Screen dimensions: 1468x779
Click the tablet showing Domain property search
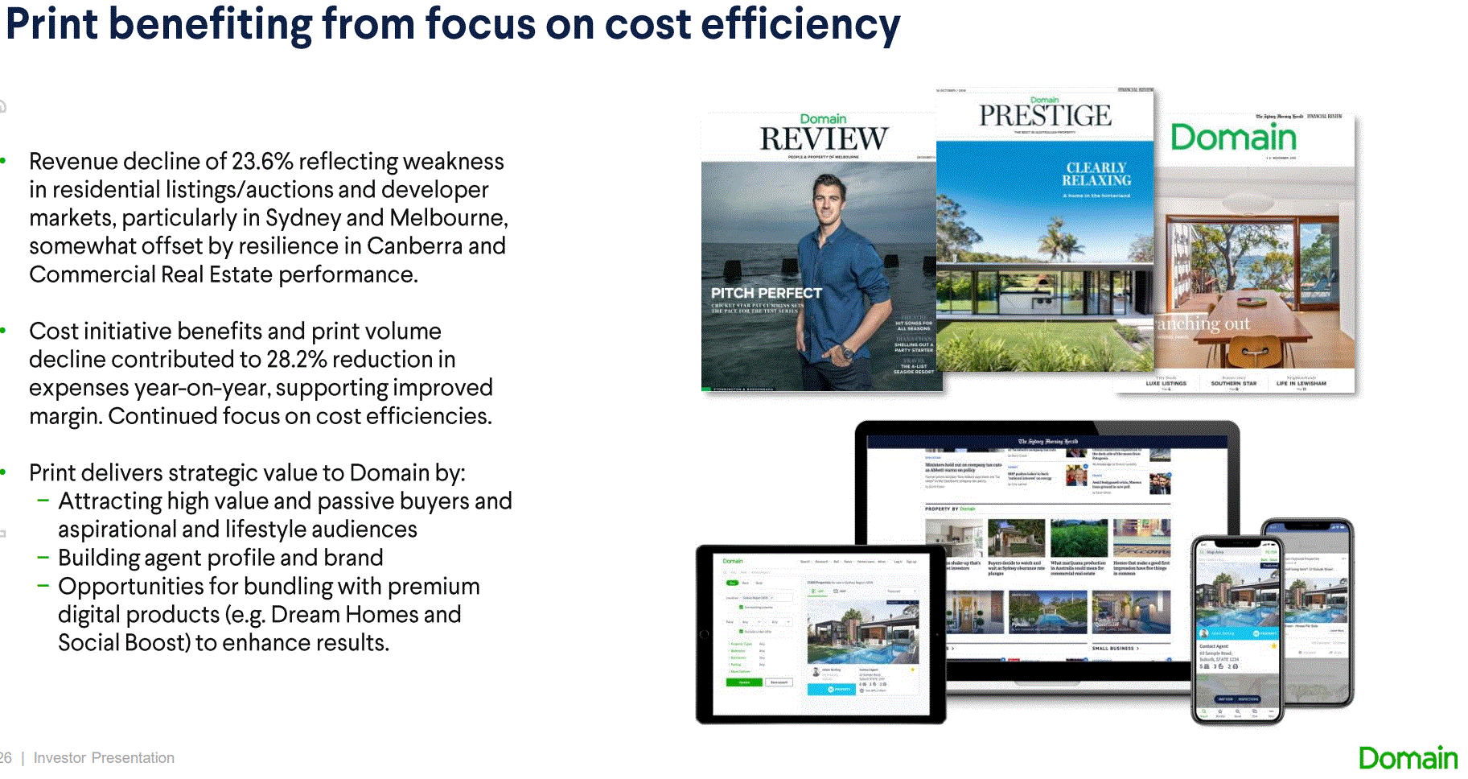click(x=820, y=634)
